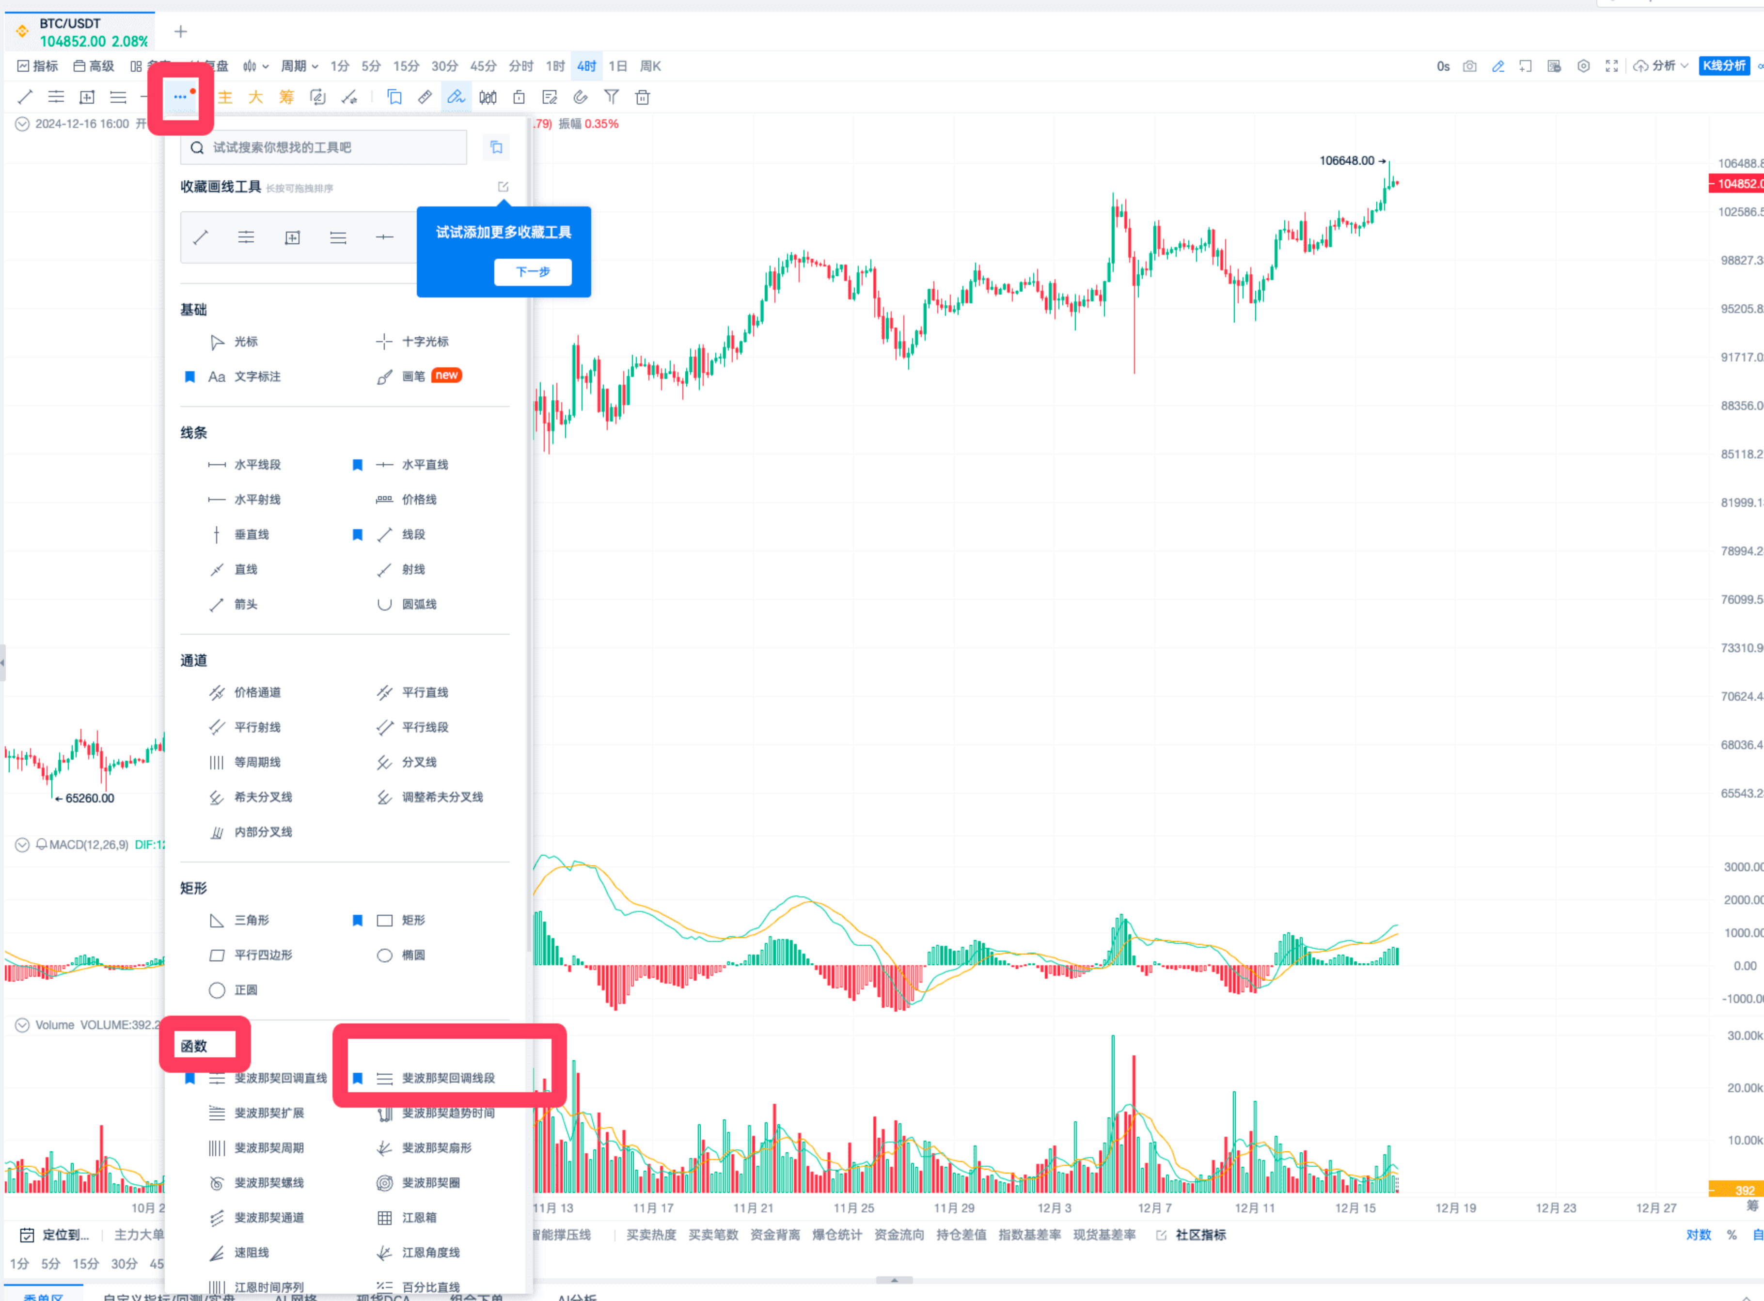This screenshot has width=1764, height=1301.
Task: Click the 爆仓统计 bottom indicator
Action: (837, 1236)
